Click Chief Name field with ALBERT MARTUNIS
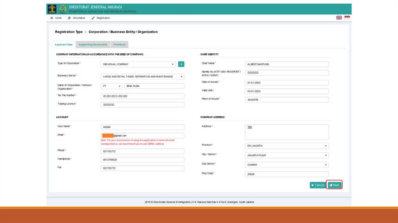This screenshot has width=398, height=223. (287, 64)
